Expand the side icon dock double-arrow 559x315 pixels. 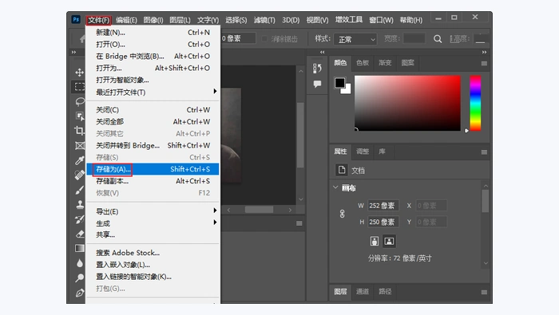point(323,52)
